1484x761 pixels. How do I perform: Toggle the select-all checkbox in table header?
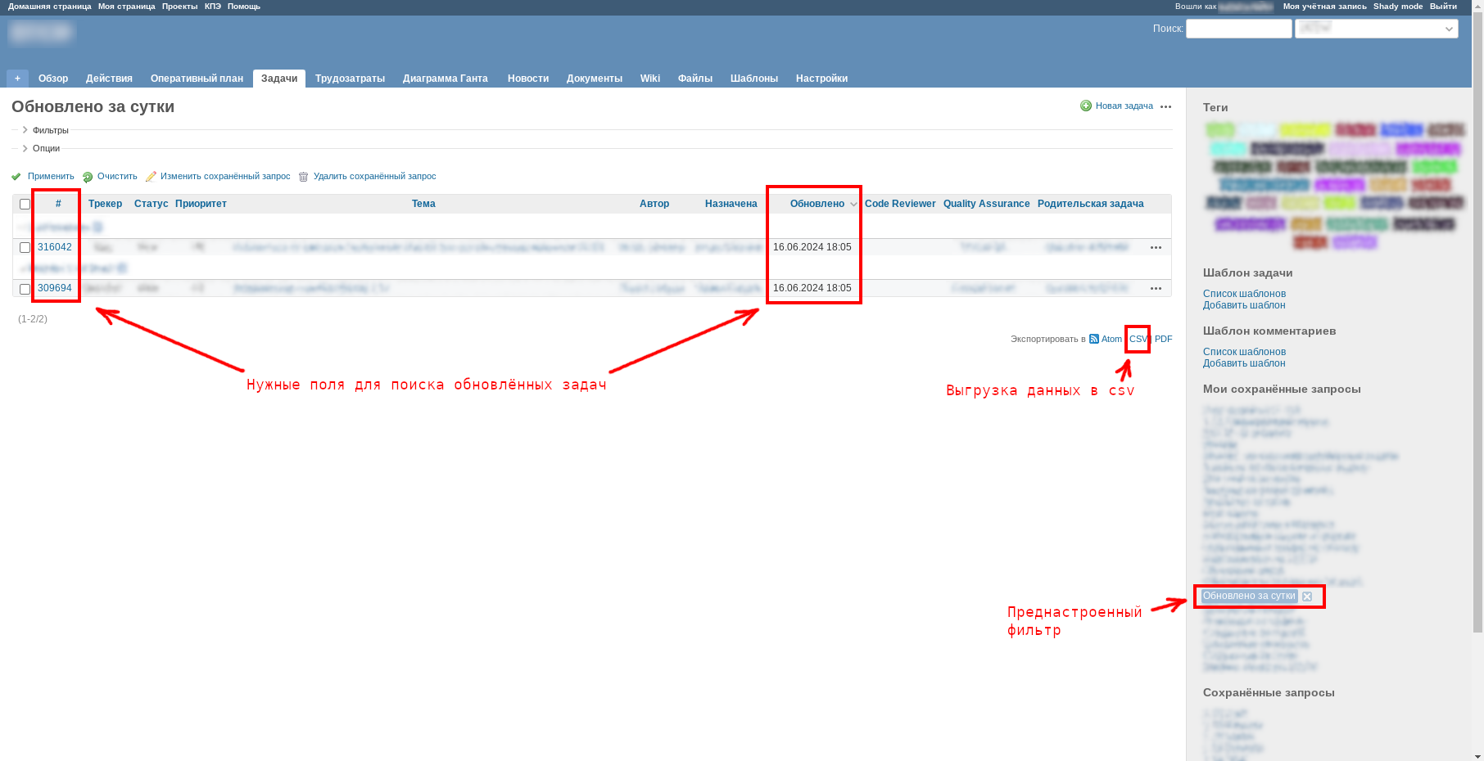pyautogui.click(x=25, y=204)
